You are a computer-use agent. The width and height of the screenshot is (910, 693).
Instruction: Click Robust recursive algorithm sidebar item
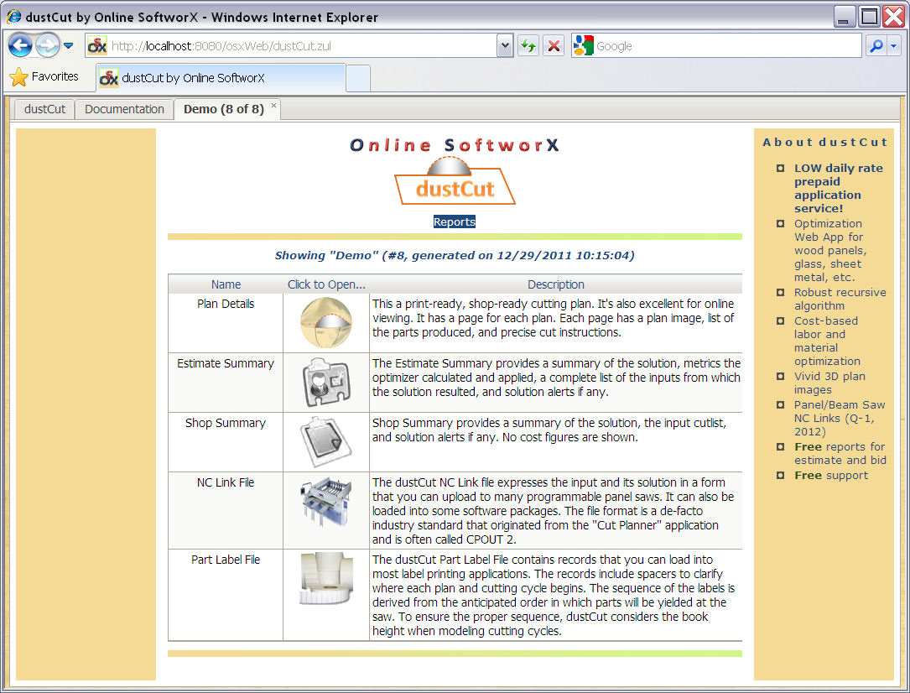pos(840,299)
